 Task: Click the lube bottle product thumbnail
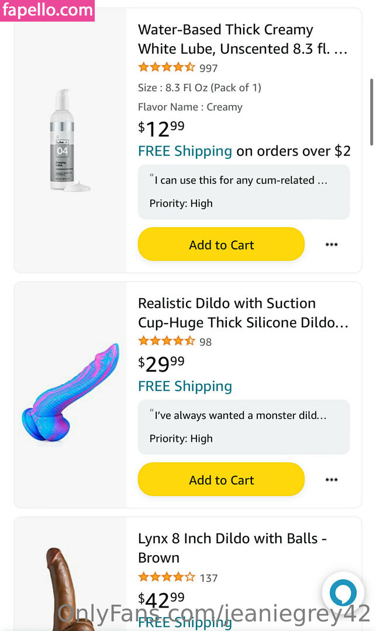pos(70,140)
